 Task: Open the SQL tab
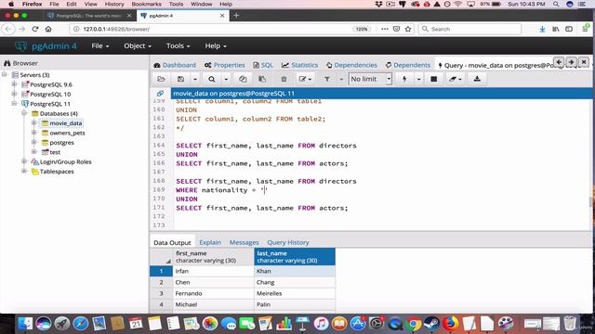pyautogui.click(x=263, y=65)
